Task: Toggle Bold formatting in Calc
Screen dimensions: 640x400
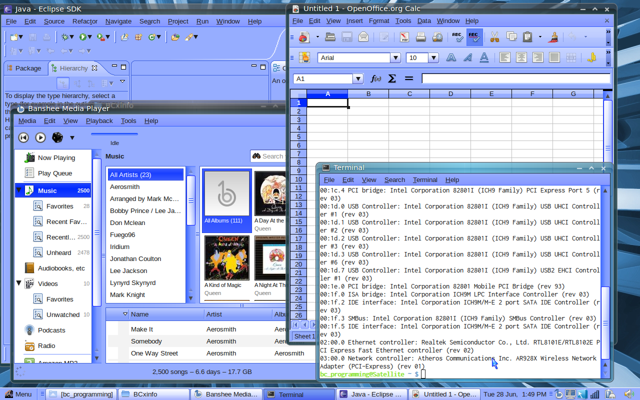Action: click(x=451, y=57)
